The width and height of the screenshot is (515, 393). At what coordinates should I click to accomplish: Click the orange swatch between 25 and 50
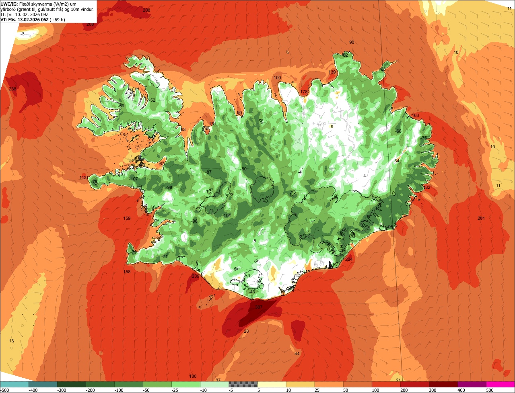click(x=329, y=384)
